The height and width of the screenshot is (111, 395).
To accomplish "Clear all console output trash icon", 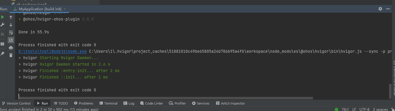I will [11, 55].
